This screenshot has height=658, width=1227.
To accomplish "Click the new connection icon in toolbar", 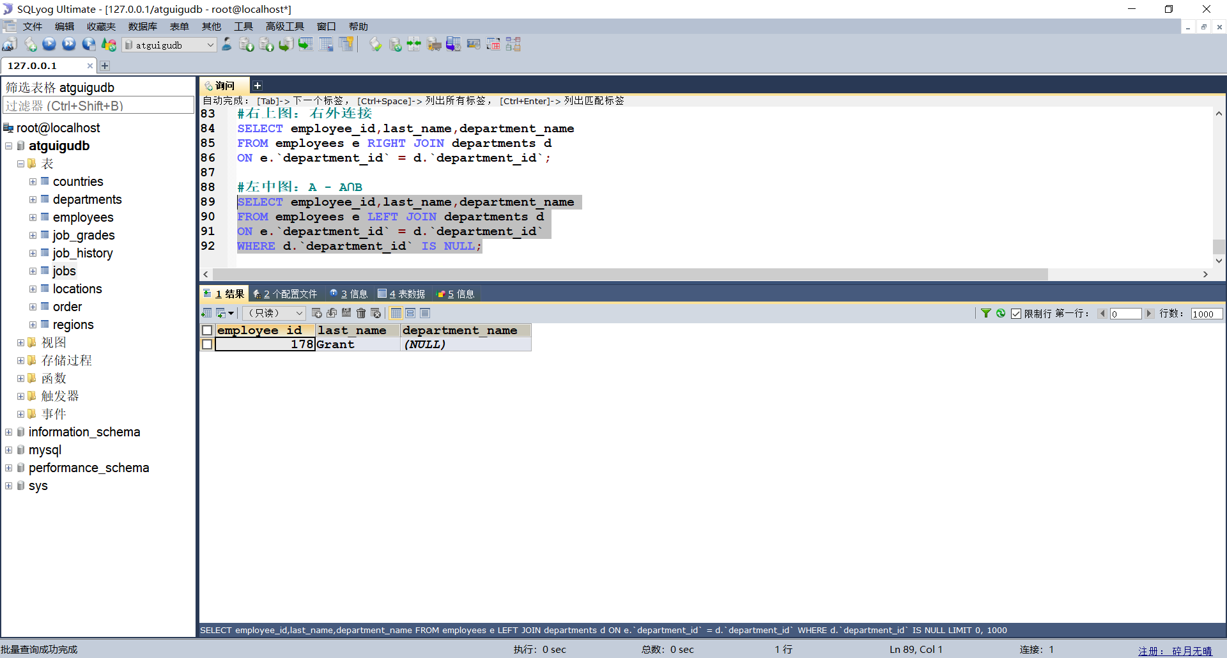I will click(x=10, y=45).
